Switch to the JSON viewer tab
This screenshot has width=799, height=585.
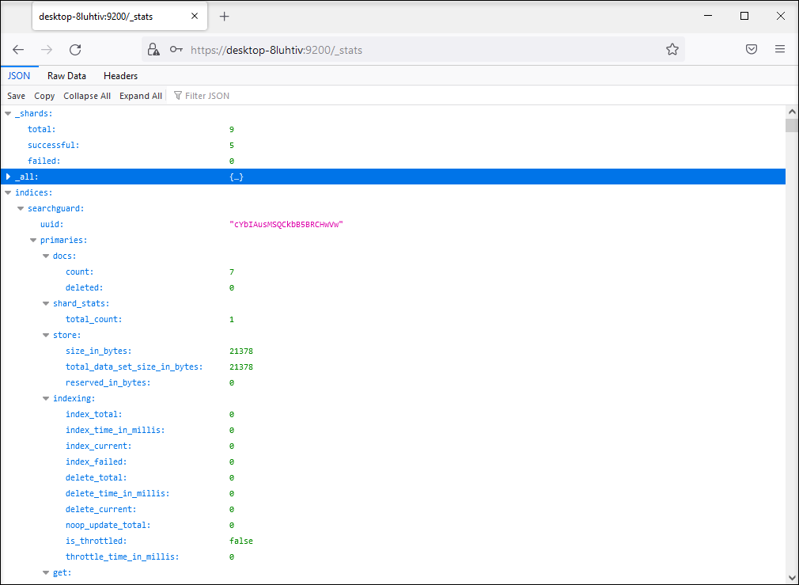[19, 76]
